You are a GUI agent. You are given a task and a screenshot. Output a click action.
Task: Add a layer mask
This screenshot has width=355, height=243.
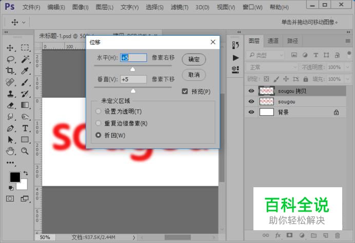289,235
